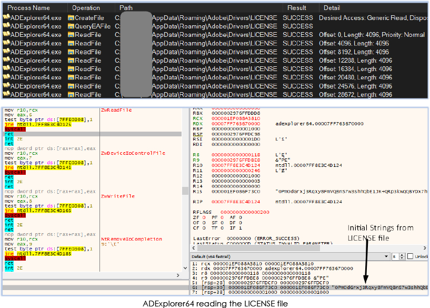
Task: Click the ReadFile icon in the Offset 28672 row
Action: (71, 95)
